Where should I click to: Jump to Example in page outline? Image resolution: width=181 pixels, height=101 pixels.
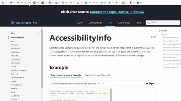pyautogui.click(x=164, y=31)
